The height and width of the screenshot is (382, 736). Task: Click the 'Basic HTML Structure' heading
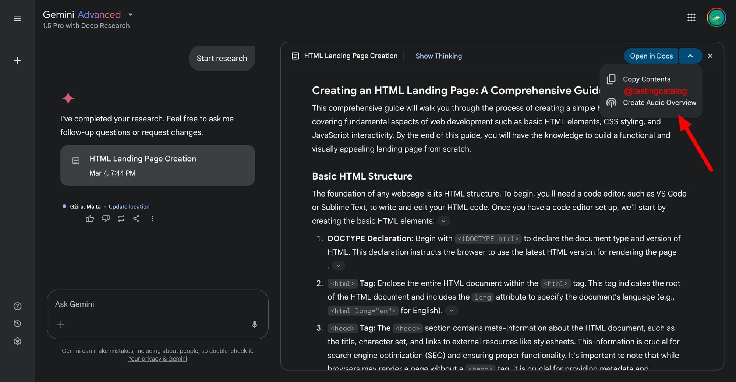click(x=362, y=176)
